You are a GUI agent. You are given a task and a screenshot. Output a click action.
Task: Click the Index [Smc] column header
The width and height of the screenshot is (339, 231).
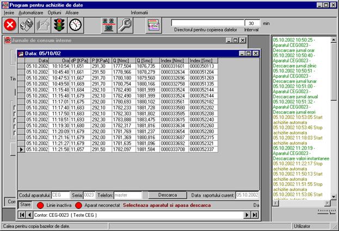pos(203,61)
